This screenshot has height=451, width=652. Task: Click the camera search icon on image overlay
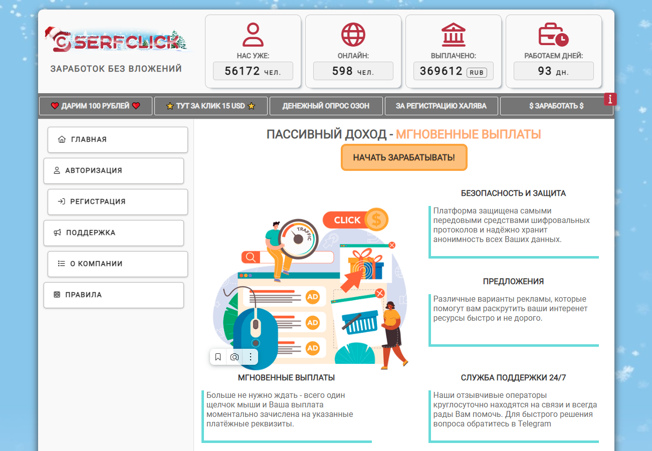click(x=235, y=357)
